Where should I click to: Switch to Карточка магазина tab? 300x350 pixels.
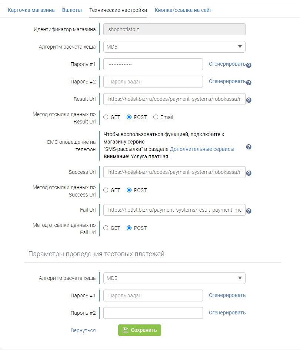31,10
